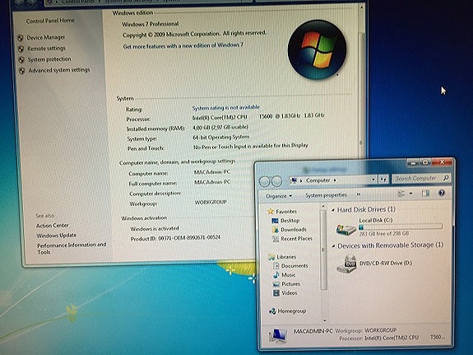Click the Videos library icon
Viewport: 473px width, 355px height.
(x=276, y=293)
